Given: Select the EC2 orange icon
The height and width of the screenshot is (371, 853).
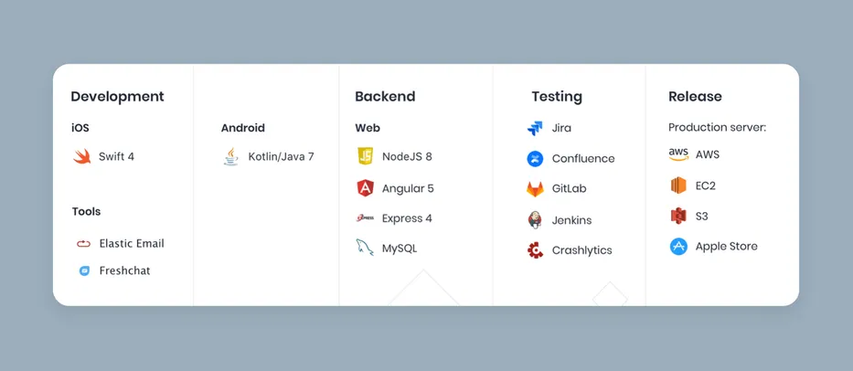Looking at the screenshot, I should coord(678,185).
